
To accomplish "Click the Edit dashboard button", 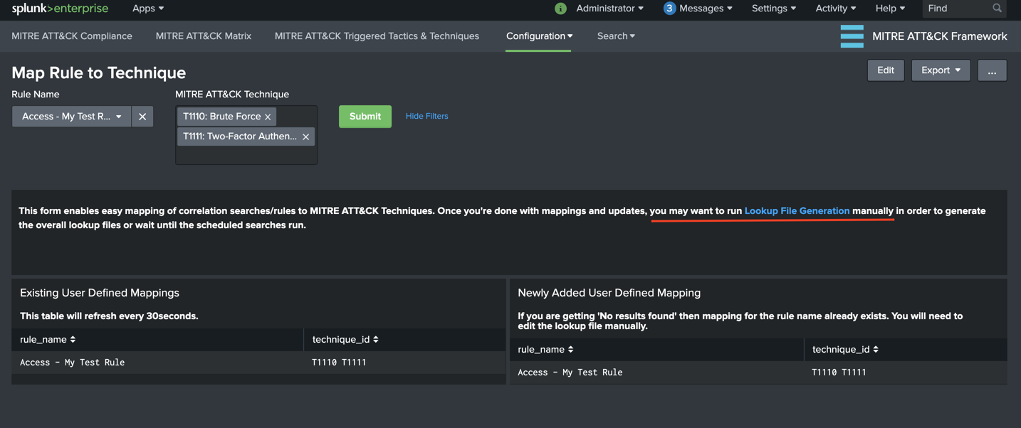I will (x=886, y=70).
